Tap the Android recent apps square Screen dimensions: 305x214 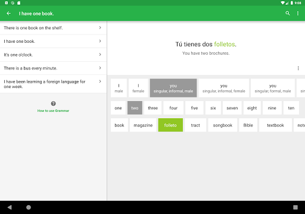(295, 207)
